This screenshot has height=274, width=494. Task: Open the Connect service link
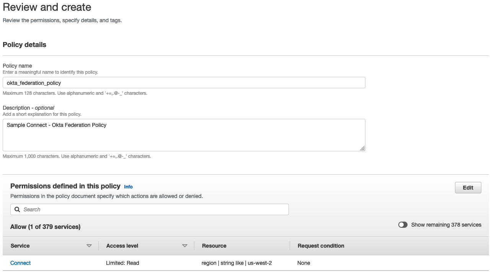point(21,263)
